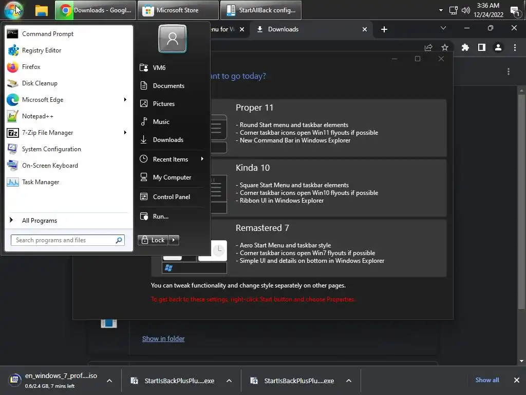
Task: Expand the 7-Zip File Manager jump list arrow
Action: click(x=125, y=133)
